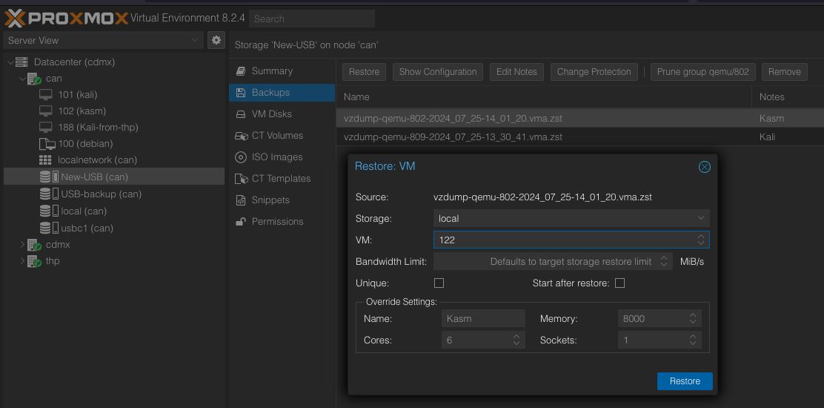Switch to the VM Disks tab
The height and width of the screenshot is (408, 824).
[271, 114]
